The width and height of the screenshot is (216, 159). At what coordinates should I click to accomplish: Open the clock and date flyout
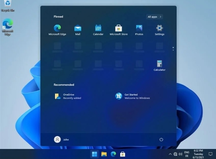click(x=198, y=154)
